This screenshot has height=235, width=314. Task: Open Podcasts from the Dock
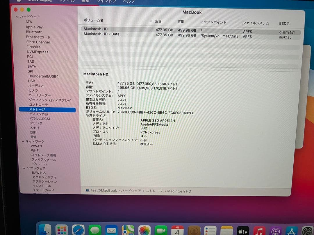click(276, 231)
